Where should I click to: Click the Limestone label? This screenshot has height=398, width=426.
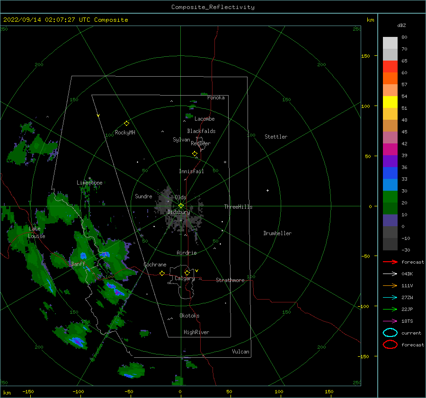click(89, 183)
